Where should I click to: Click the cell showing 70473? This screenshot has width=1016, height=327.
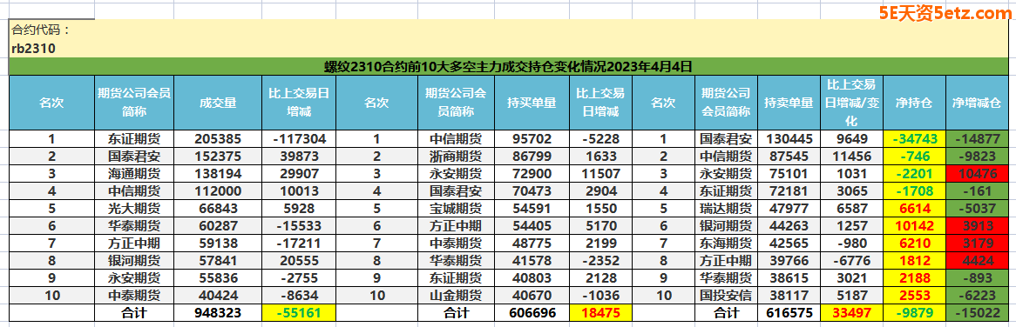[x=532, y=191]
